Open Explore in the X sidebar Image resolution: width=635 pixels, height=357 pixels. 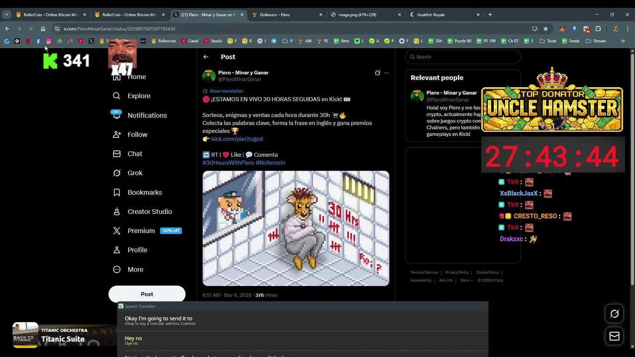(131, 96)
